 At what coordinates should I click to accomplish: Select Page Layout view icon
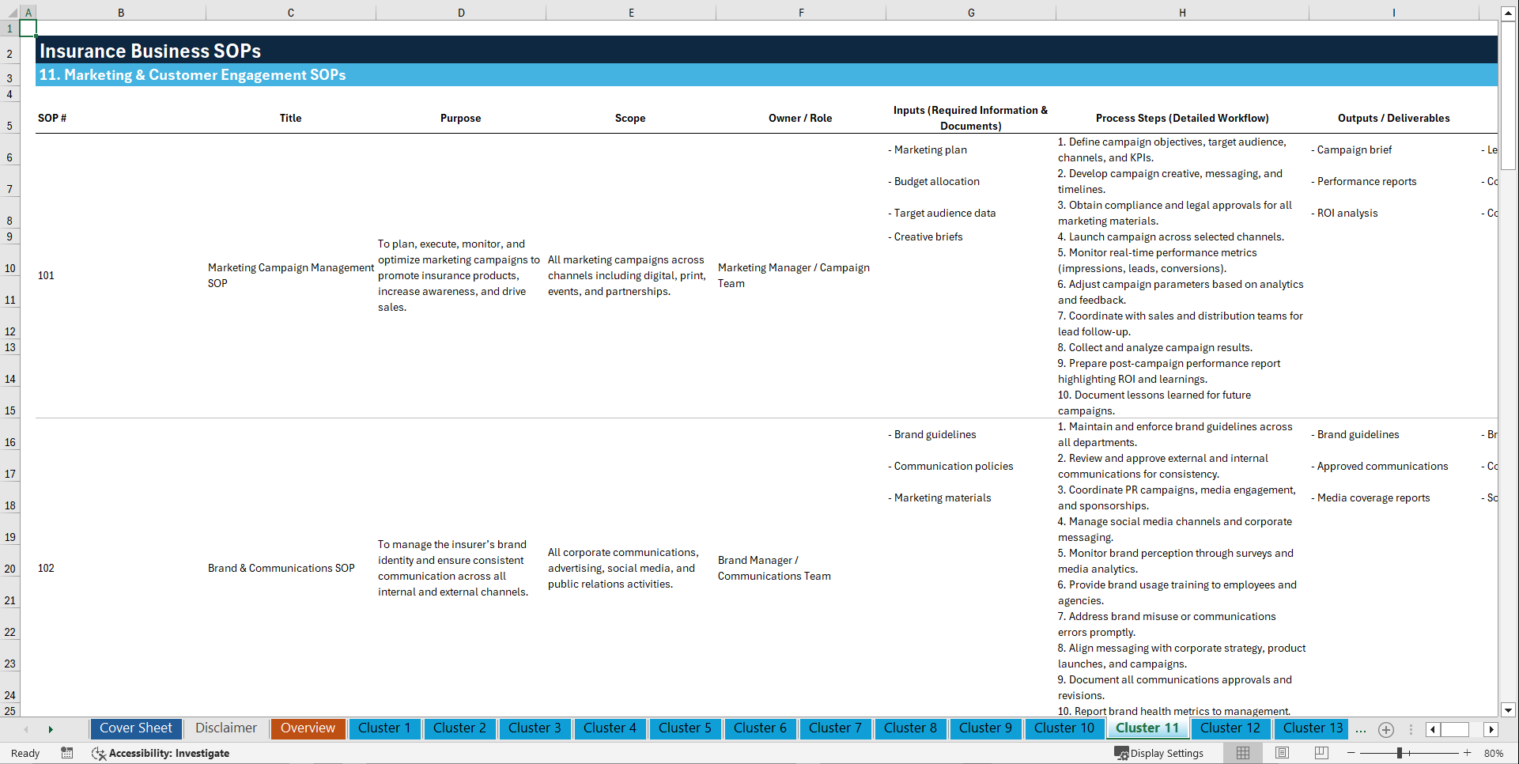tap(1282, 753)
